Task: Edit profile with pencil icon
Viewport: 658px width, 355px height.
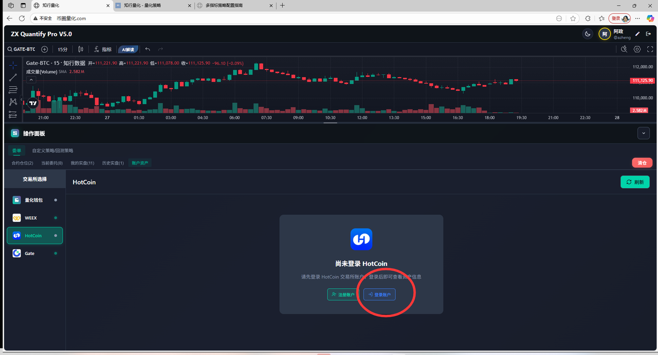Action: [637, 34]
